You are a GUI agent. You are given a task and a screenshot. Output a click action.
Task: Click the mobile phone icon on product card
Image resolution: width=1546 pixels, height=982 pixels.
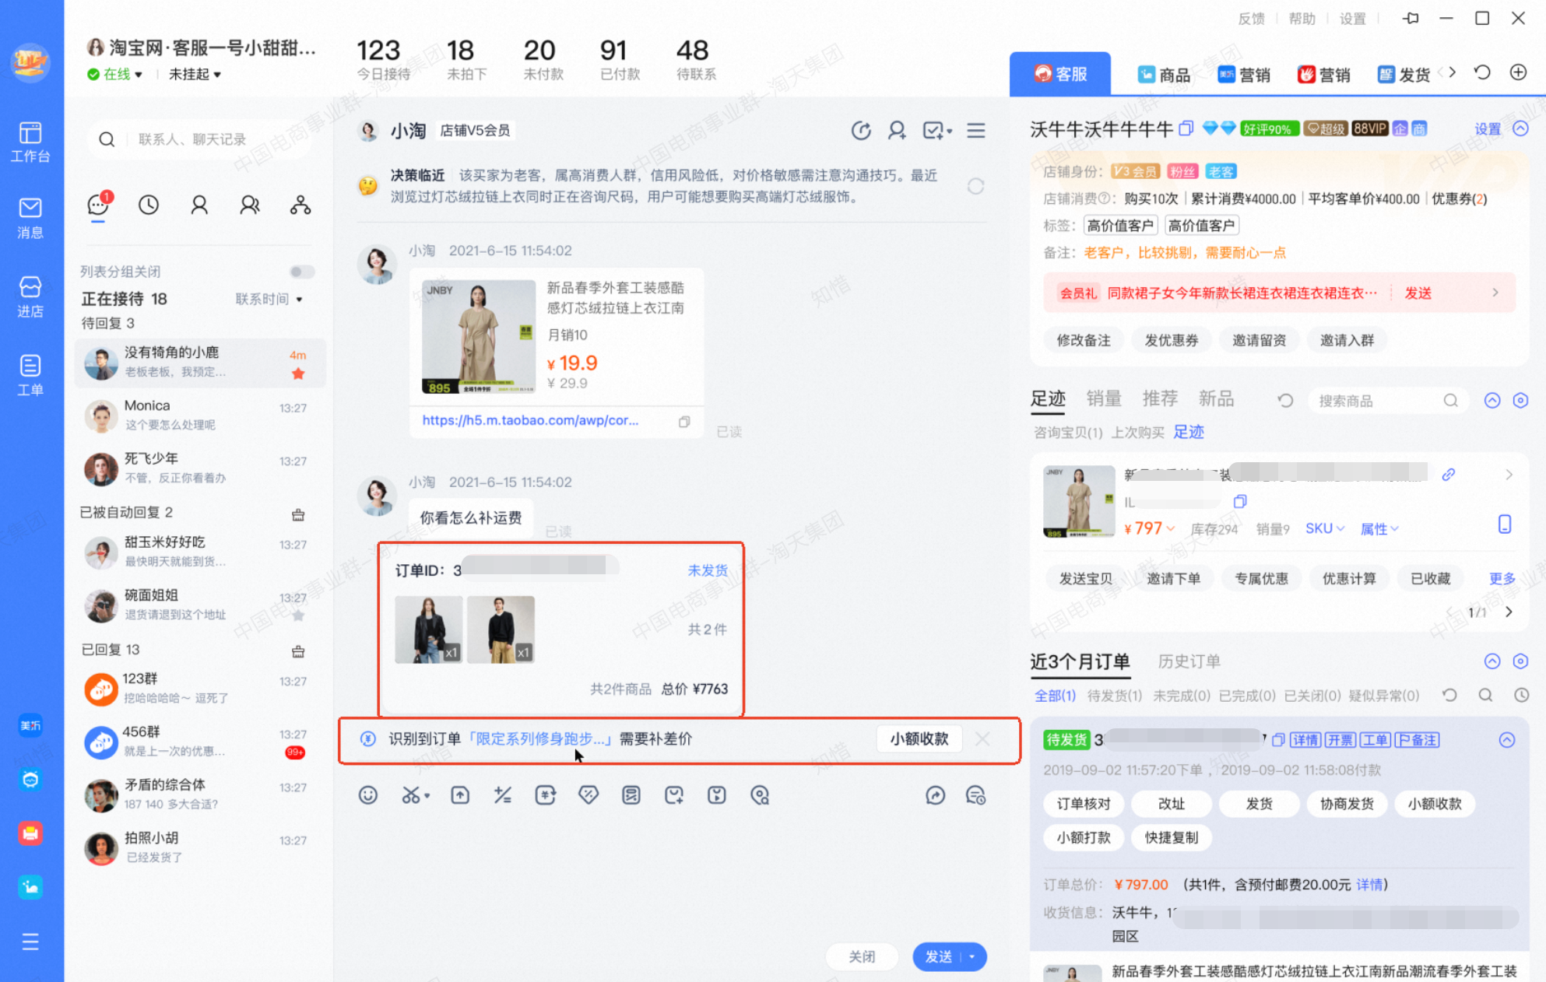pos(1505,524)
